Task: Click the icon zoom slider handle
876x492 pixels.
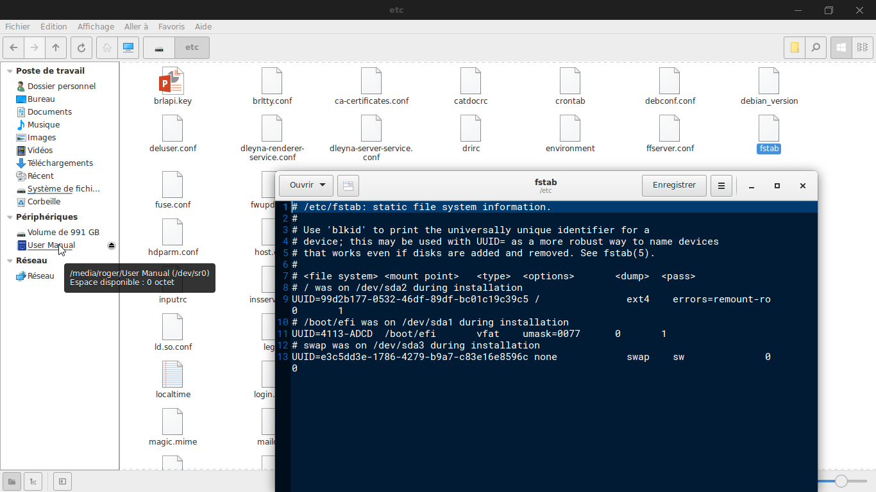Action: pyautogui.click(x=841, y=481)
